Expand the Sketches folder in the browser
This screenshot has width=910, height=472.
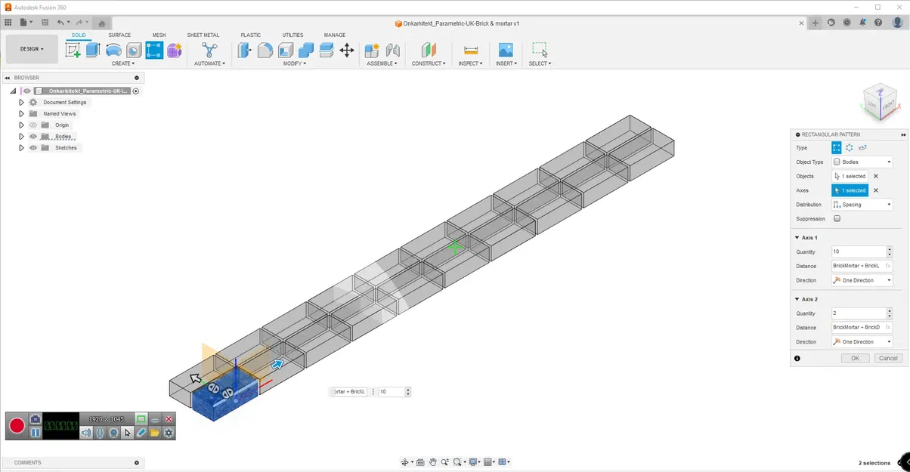pyautogui.click(x=21, y=147)
